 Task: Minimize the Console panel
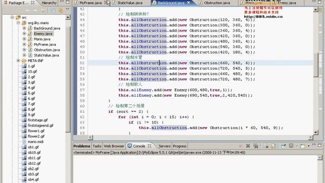(314, 145)
